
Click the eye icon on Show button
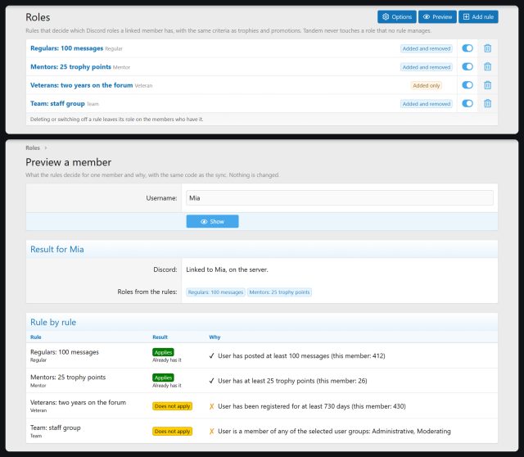204,222
